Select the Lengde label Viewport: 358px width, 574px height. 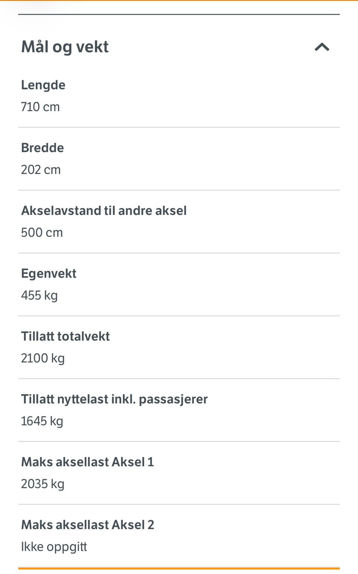(x=43, y=85)
